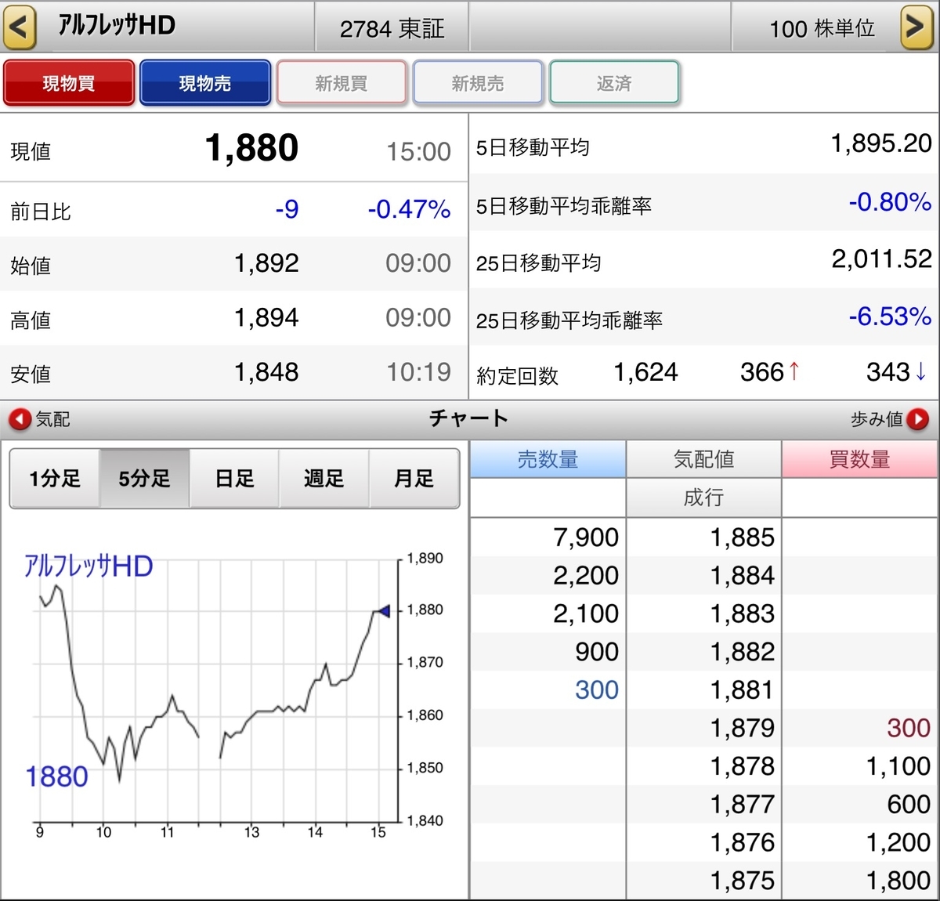The width and height of the screenshot is (940, 901).
Task: Tap the 現物買 button
Action: tap(69, 83)
